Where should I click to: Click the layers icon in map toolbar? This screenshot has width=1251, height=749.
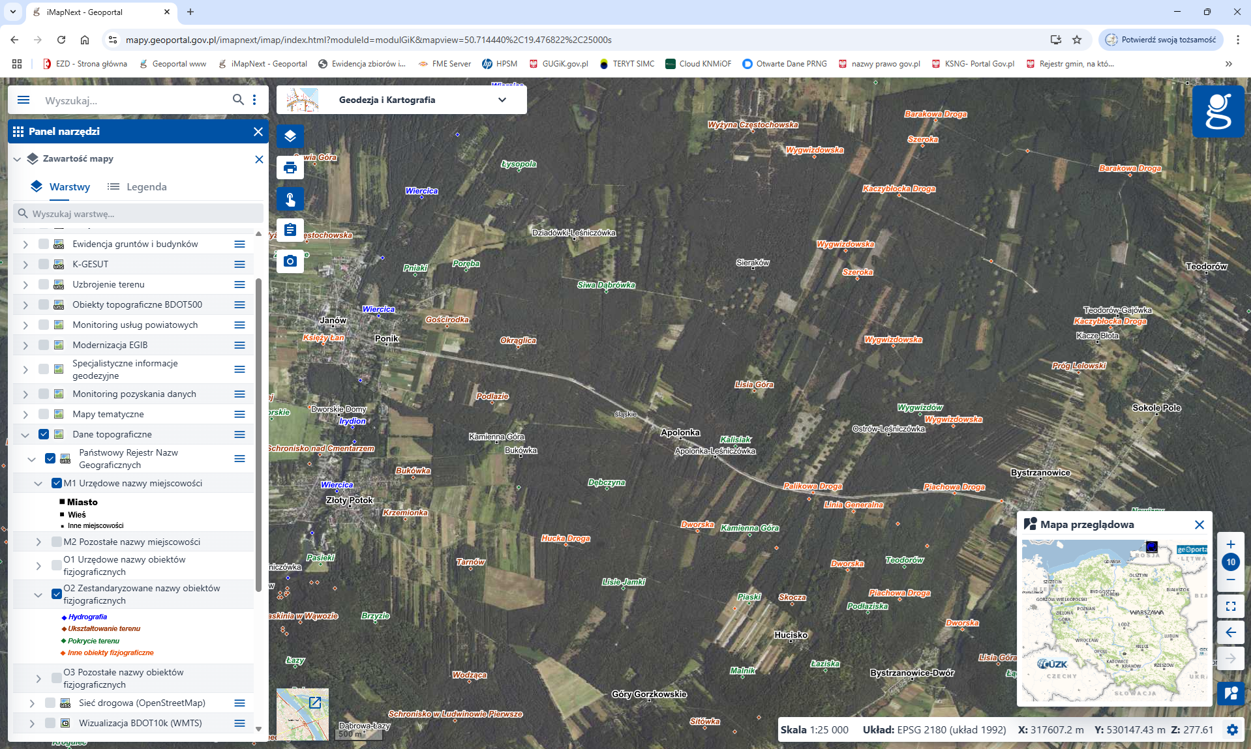coord(290,136)
